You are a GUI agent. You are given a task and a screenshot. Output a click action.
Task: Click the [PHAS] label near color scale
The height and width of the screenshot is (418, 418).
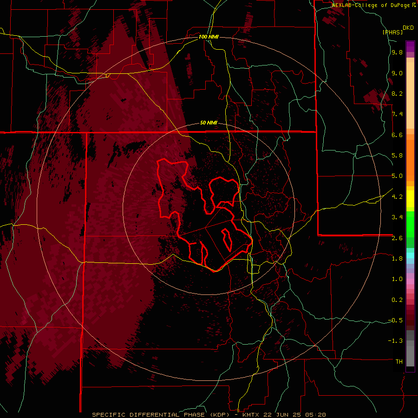(392, 32)
